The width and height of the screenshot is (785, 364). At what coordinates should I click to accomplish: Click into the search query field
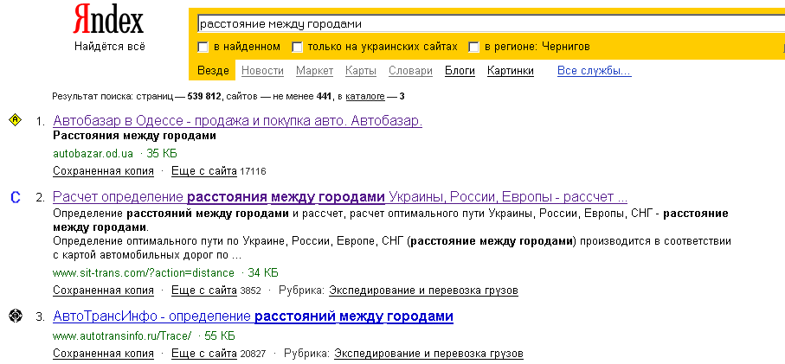tap(485, 23)
